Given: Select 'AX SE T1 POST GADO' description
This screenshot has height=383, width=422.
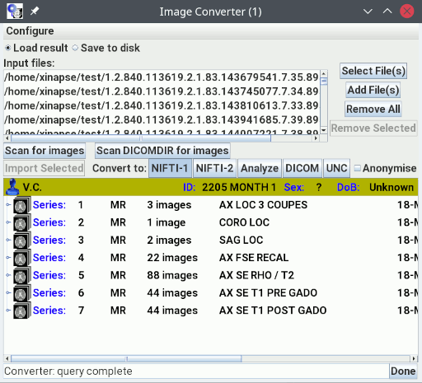Looking at the screenshot, I should [x=273, y=311].
